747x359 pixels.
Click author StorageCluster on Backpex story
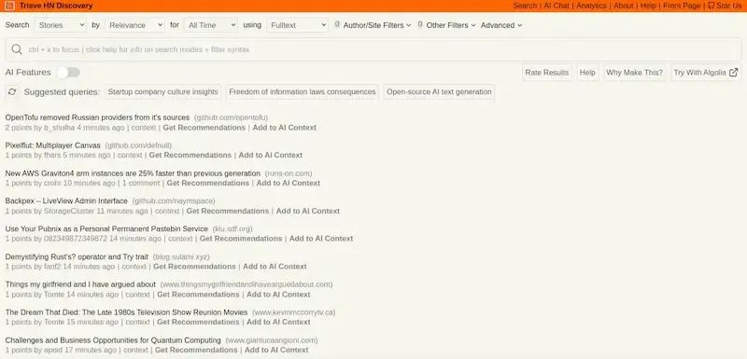(69, 211)
